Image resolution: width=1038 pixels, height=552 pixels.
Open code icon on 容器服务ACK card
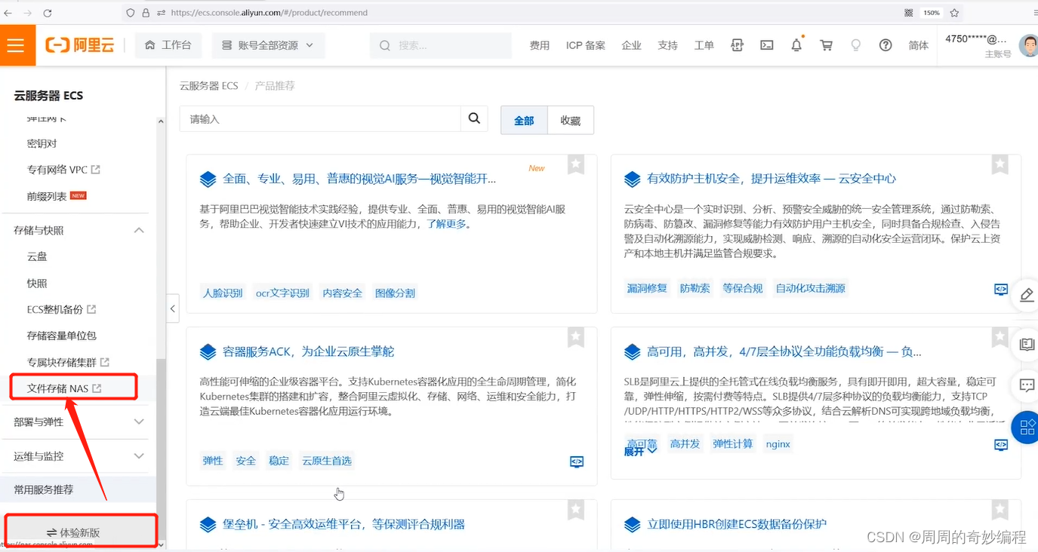(x=577, y=462)
